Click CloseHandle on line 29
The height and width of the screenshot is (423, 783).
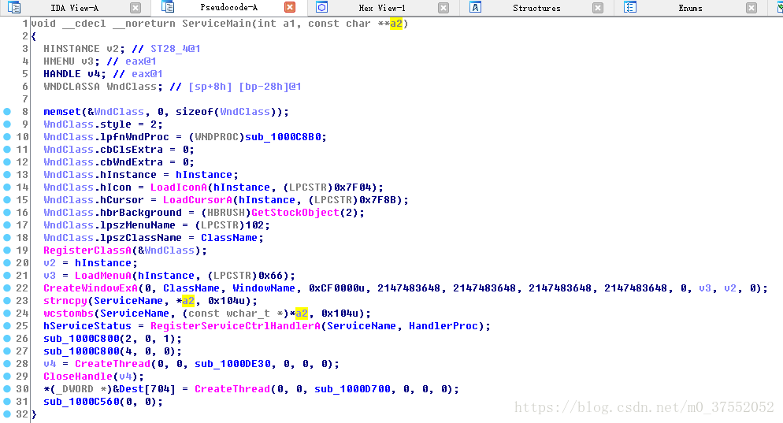pyautogui.click(x=78, y=376)
